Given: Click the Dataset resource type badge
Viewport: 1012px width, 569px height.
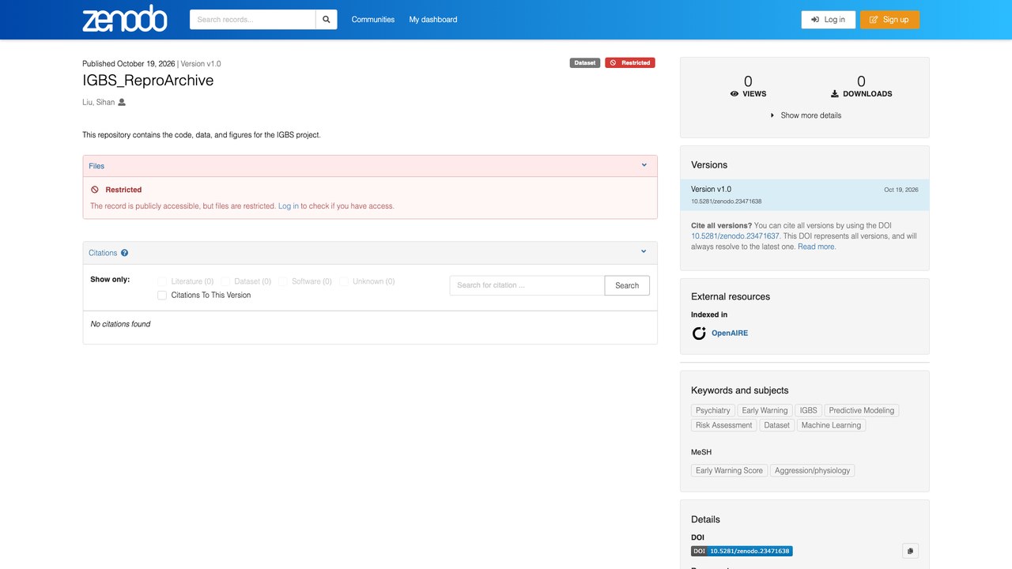Looking at the screenshot, I should point(585,63).
